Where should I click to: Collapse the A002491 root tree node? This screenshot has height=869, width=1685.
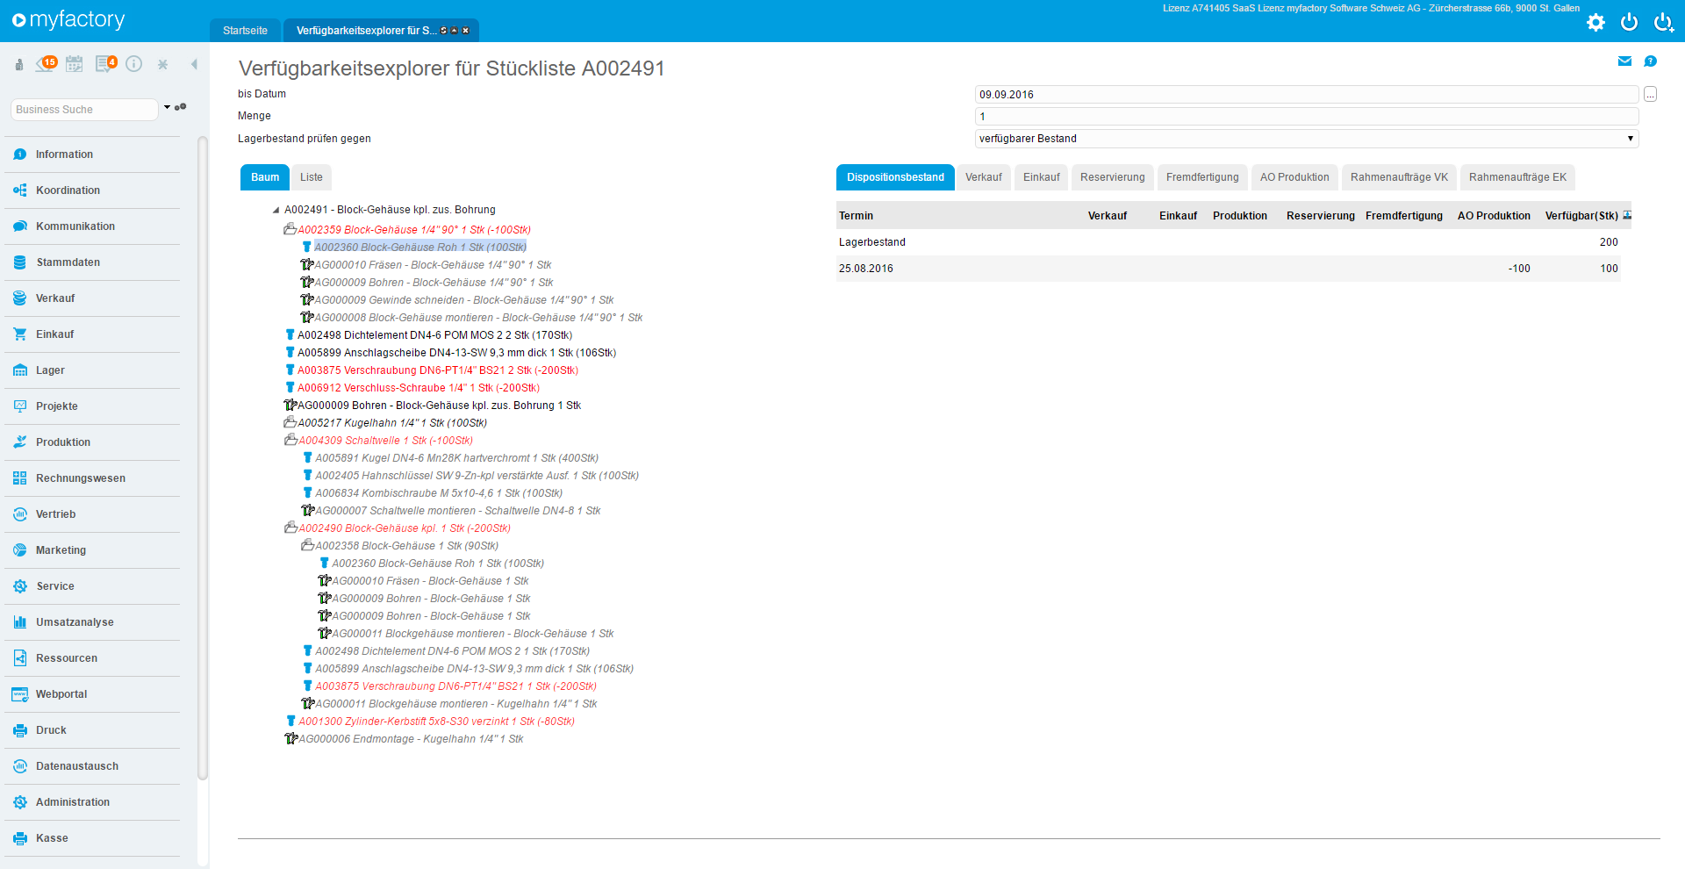click(276, 211)
